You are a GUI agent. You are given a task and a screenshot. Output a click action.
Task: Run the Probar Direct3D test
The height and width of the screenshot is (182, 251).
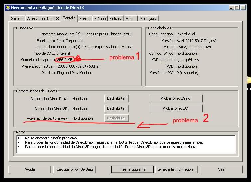pos(176,108)
